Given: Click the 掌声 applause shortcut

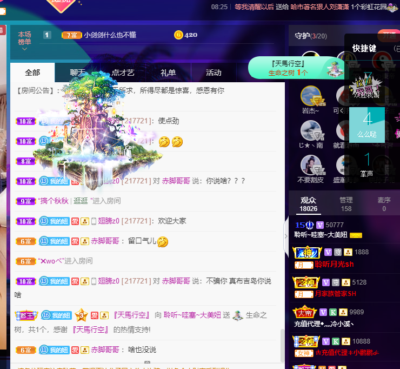Looking at the screenshot, I should click(x=367, y=164).
